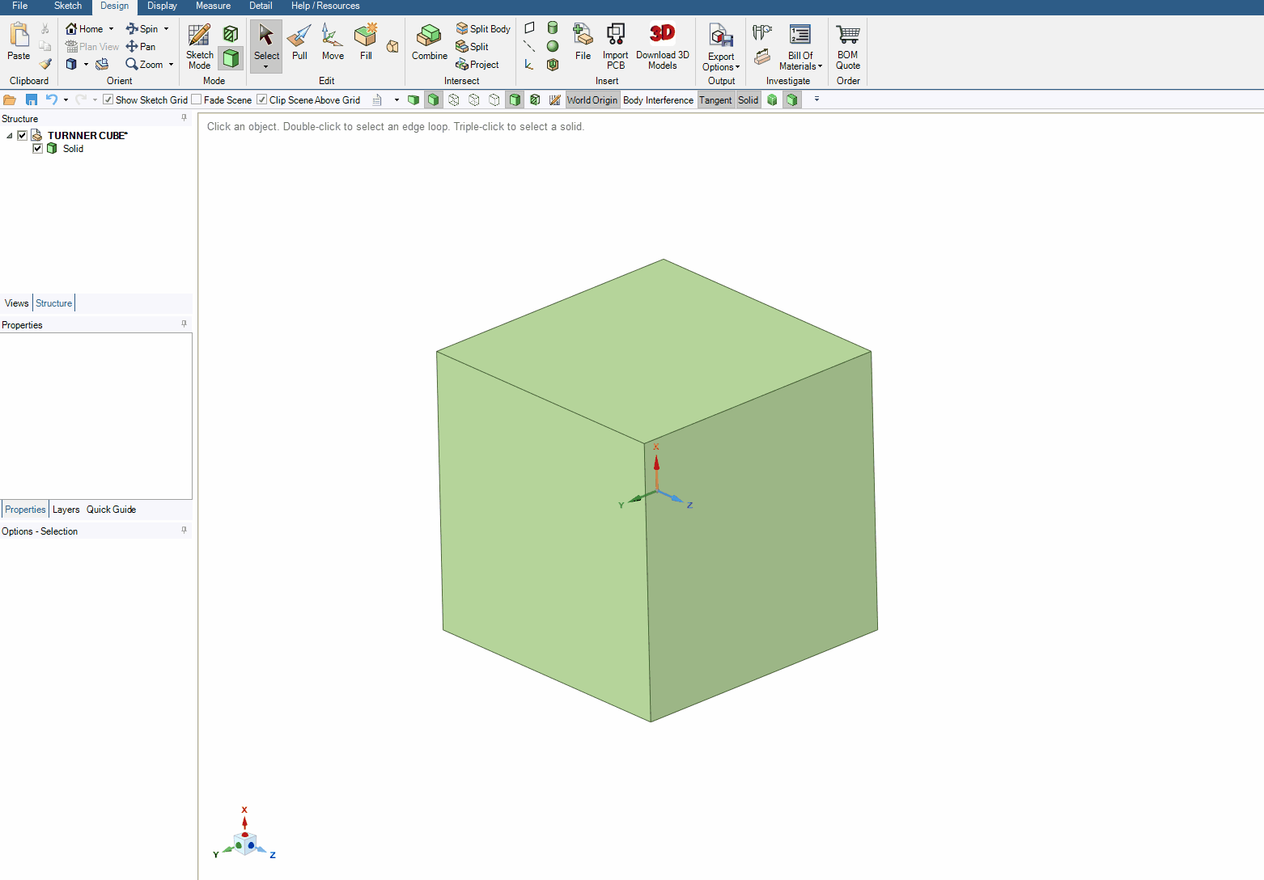Click the top face of the green cube
1264x880 pixels.
point(654,349)
